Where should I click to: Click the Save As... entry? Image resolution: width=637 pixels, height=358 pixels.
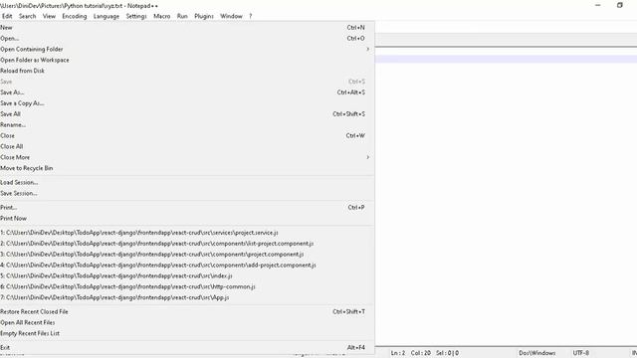pos(187,92)
